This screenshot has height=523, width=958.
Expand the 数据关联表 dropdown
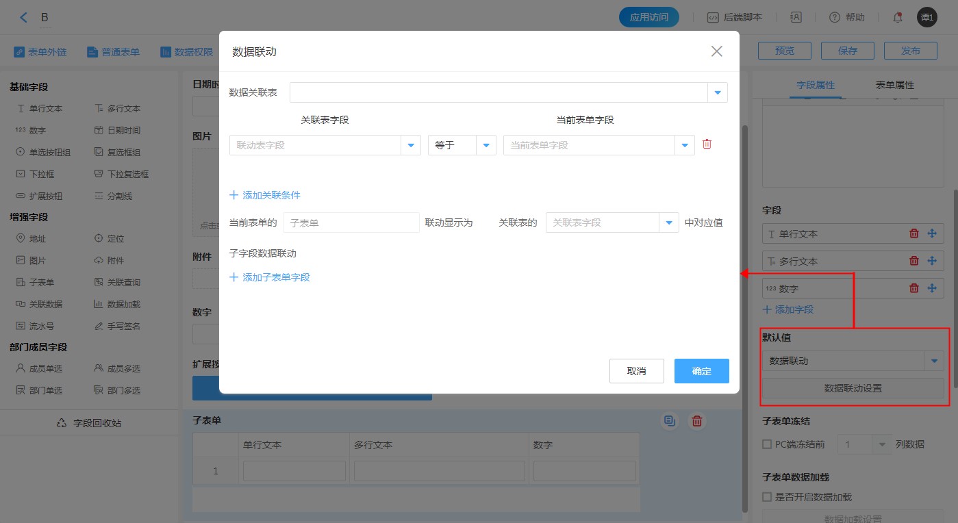(x=718, y=92)
